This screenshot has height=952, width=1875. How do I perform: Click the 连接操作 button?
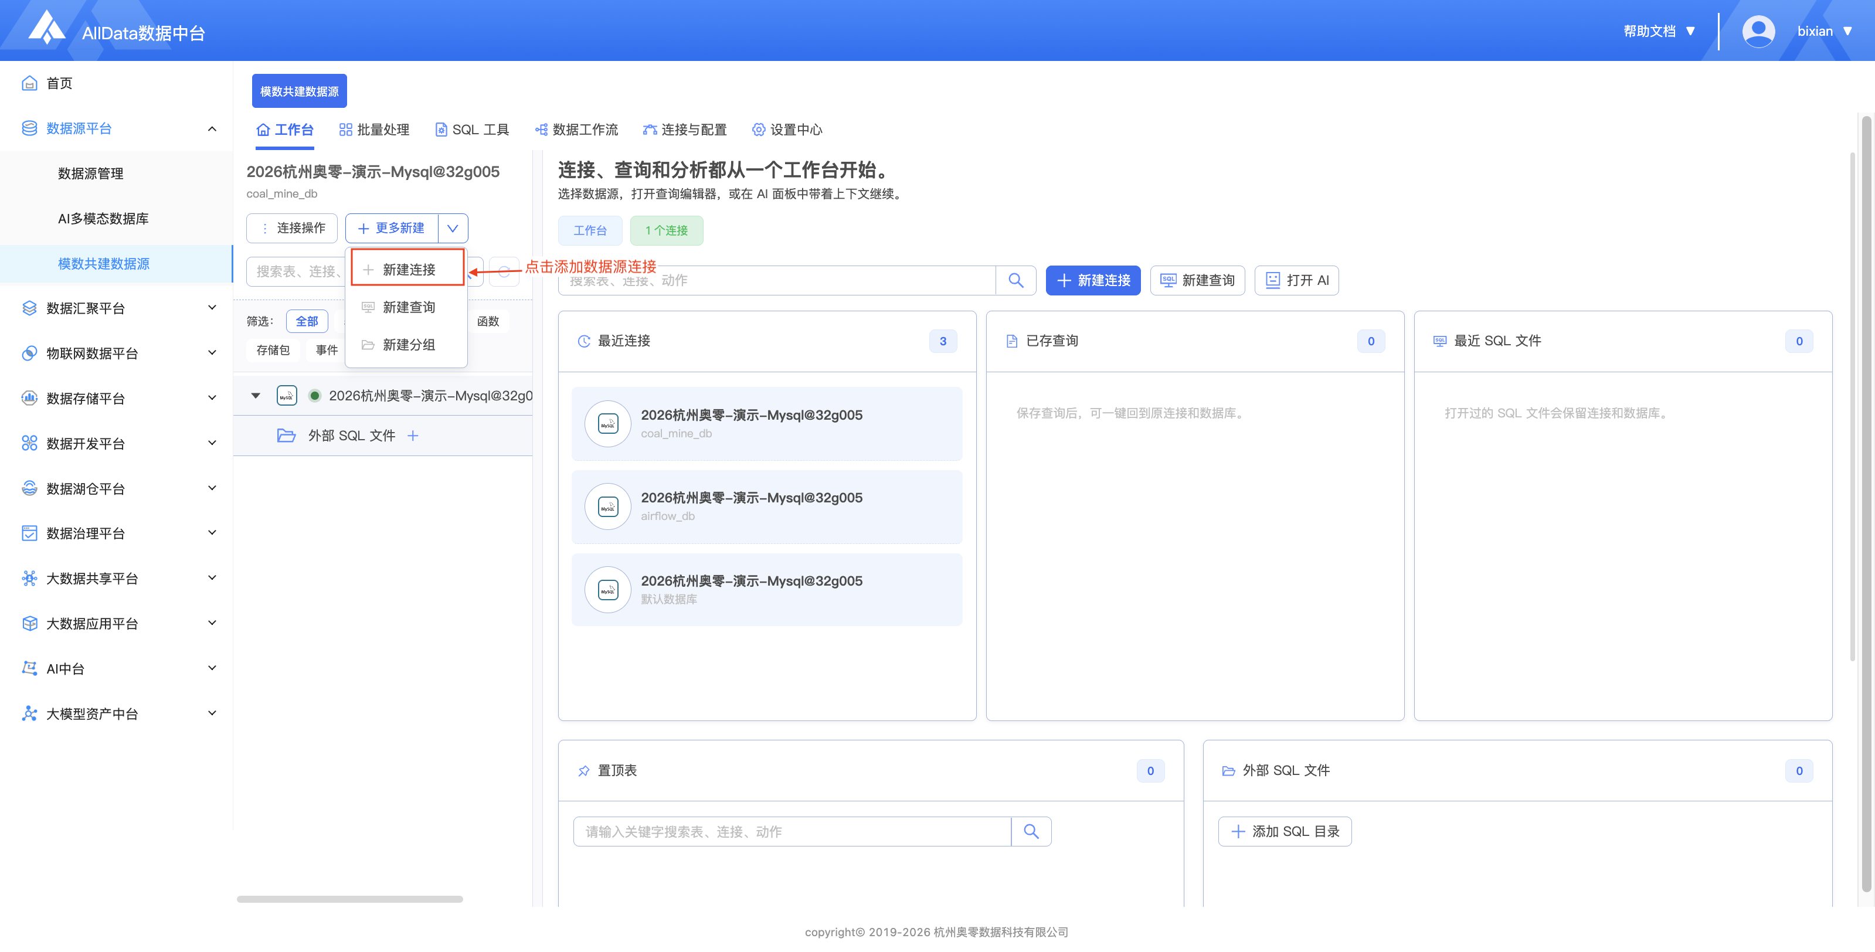click(x=292, y=228)
